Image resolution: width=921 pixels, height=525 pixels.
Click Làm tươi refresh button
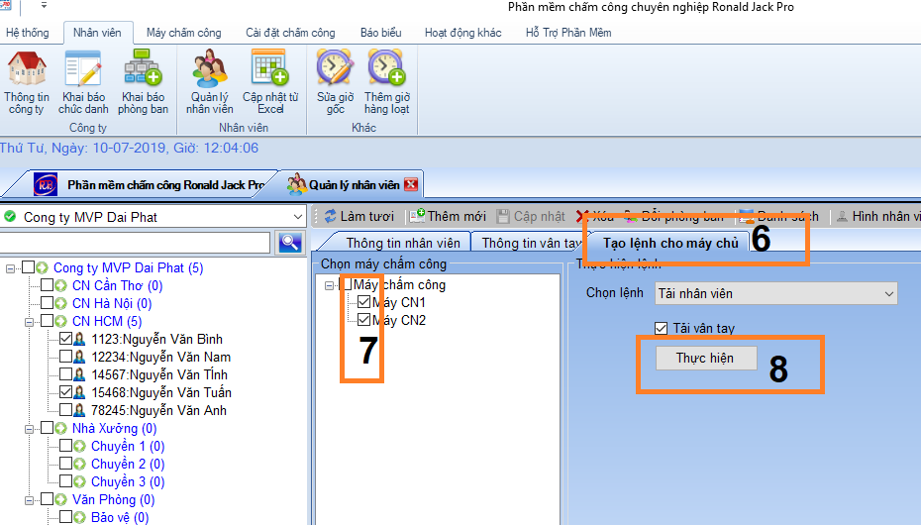358,217
